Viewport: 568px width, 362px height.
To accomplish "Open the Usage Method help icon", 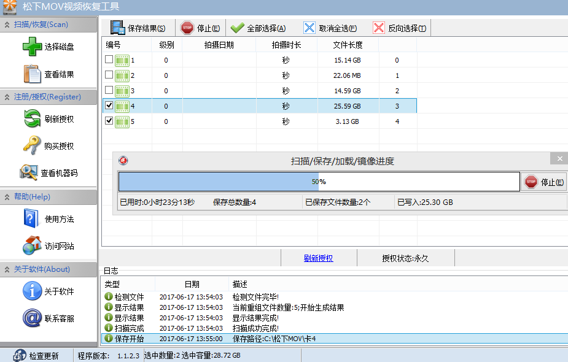I will point(32,219).
